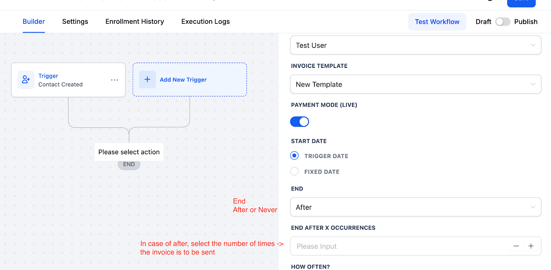Click the Test Workflow button
Image resolution: width=551 pixels, height=270 pixels.
click(x=437, y=22)
